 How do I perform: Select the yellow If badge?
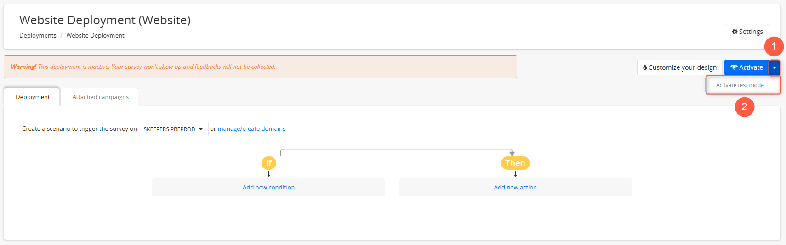click(269, 163)
